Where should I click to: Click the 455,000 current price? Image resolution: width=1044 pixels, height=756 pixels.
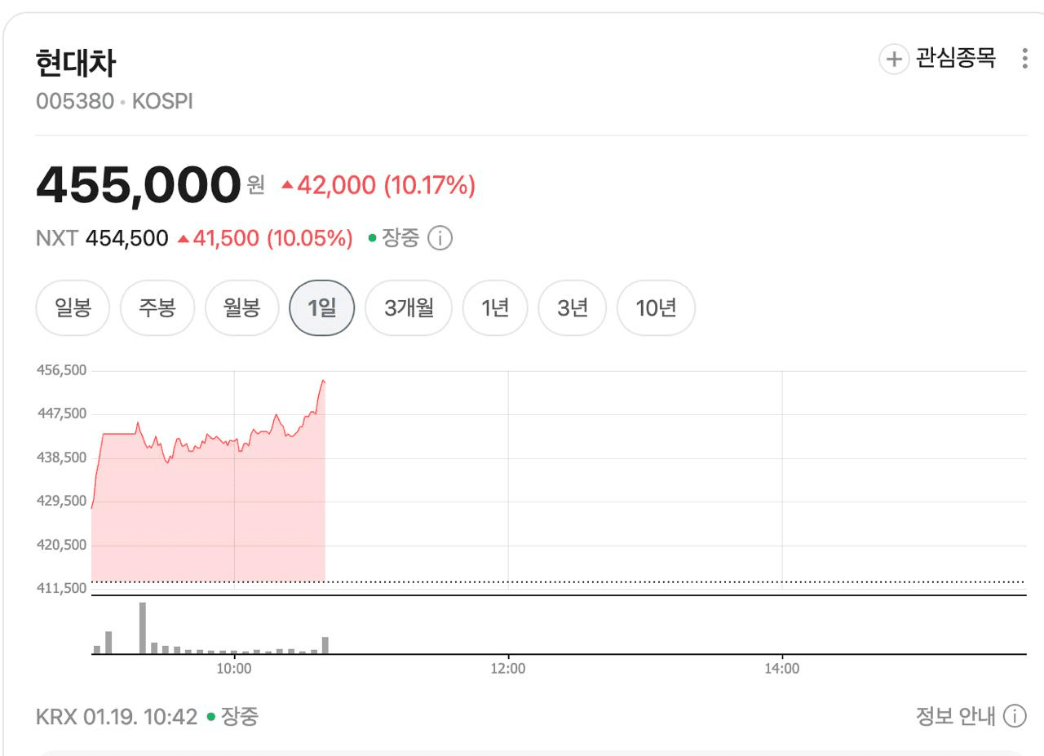pos(138,185)
